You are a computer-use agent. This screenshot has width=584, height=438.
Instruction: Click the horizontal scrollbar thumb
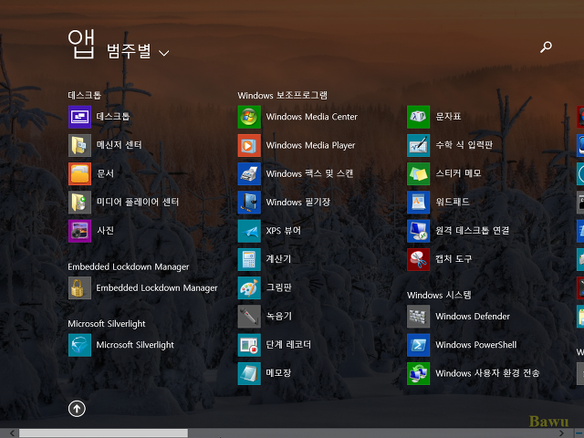pyautogui.click(x=103, y=433)
